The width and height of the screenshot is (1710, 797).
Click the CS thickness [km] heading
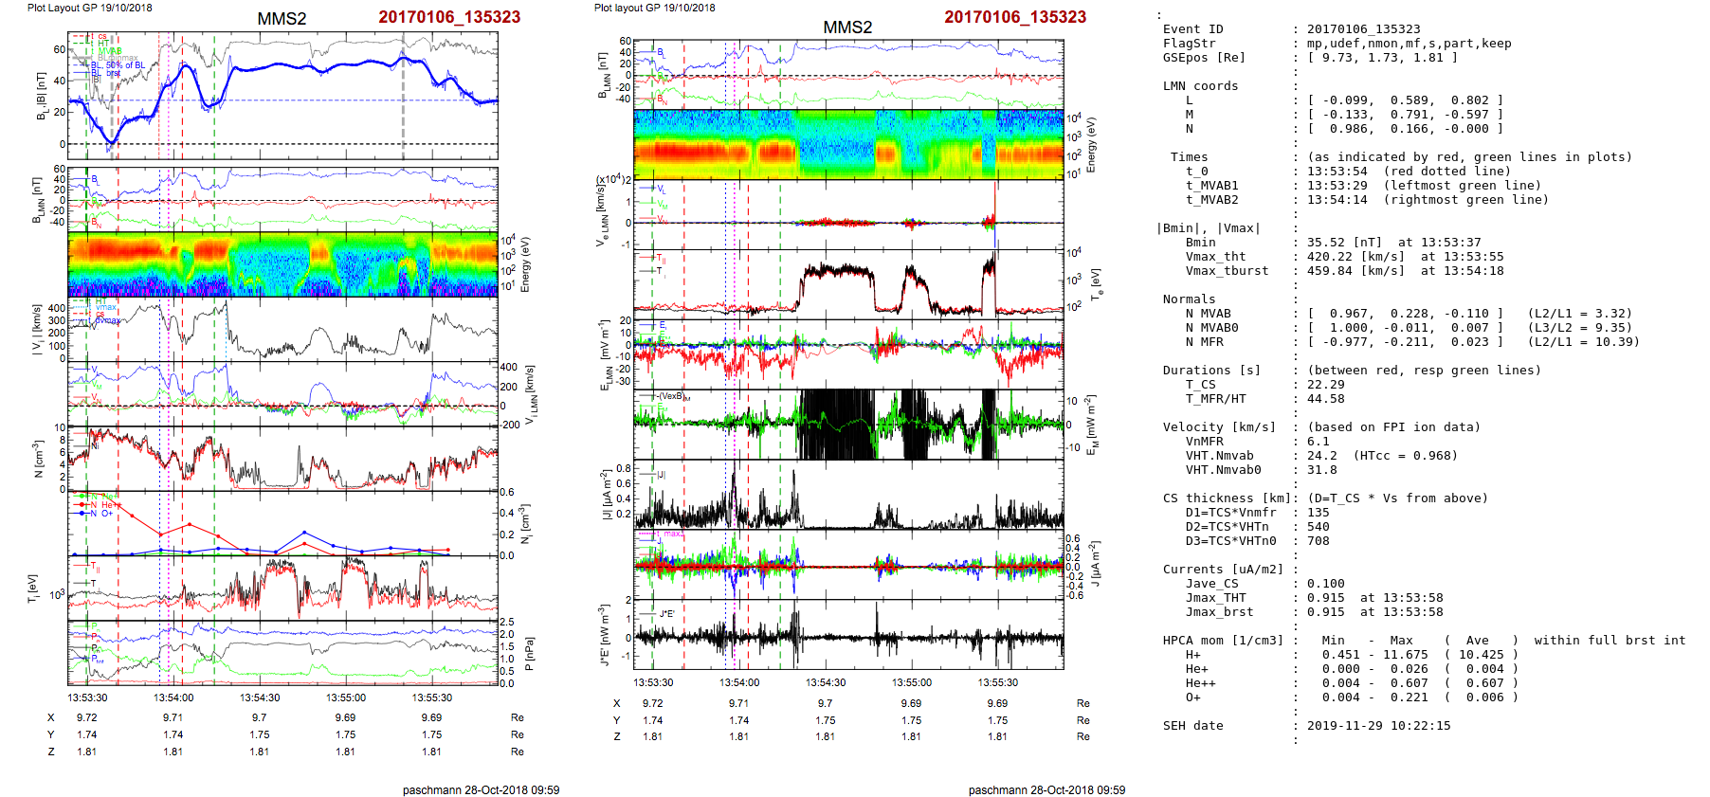[x=1227, y=498]
